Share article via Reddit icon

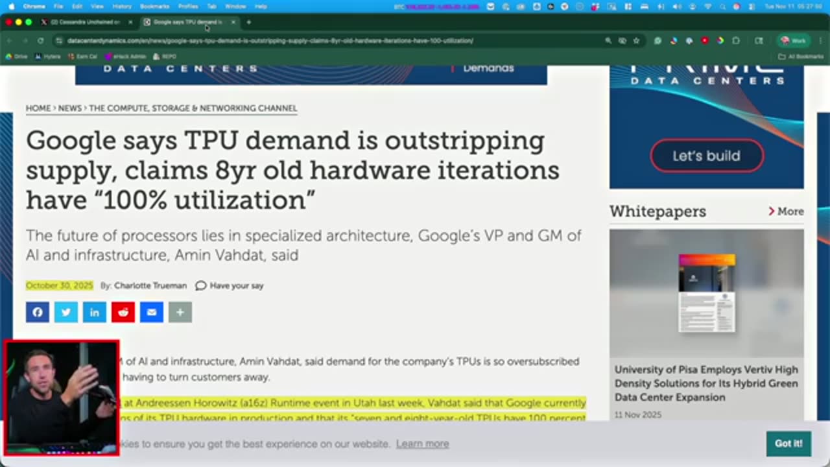click(123, 312)
